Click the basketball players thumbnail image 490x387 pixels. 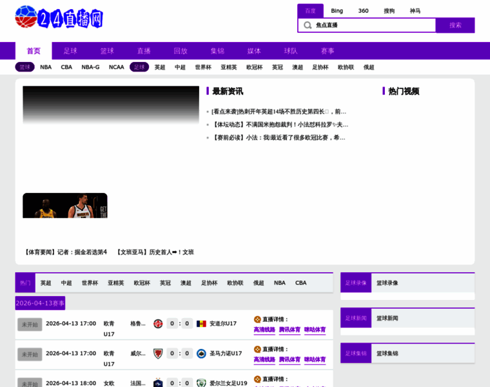point(65,205)
